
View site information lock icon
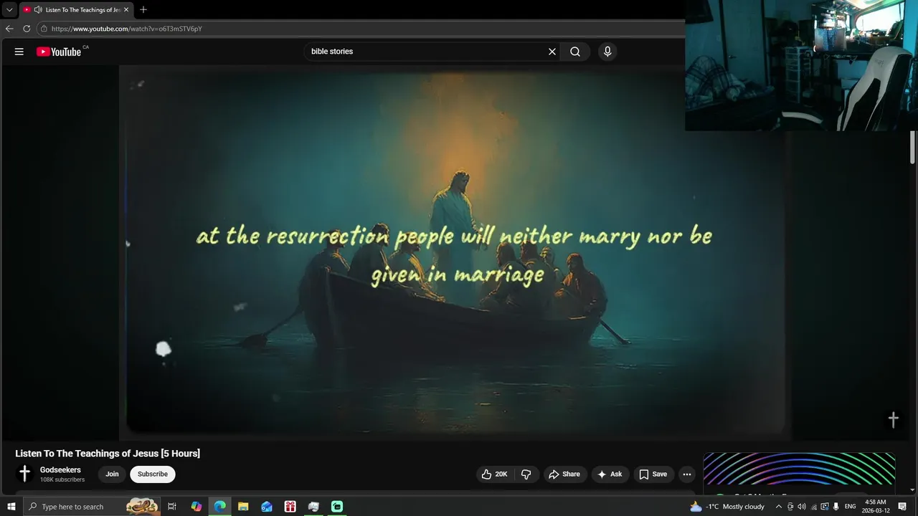[x=44, y=29]
